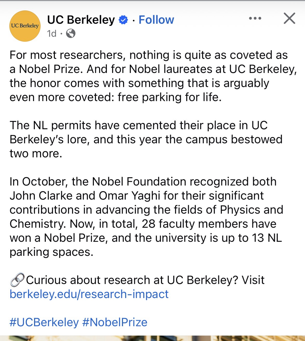Open the post's 1d timestamp
This screenshot has width=305, height=341.
coord(52,34)
